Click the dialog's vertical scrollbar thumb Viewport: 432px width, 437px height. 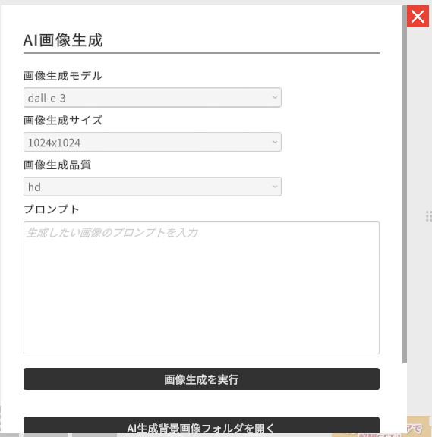tap(405, 184)
